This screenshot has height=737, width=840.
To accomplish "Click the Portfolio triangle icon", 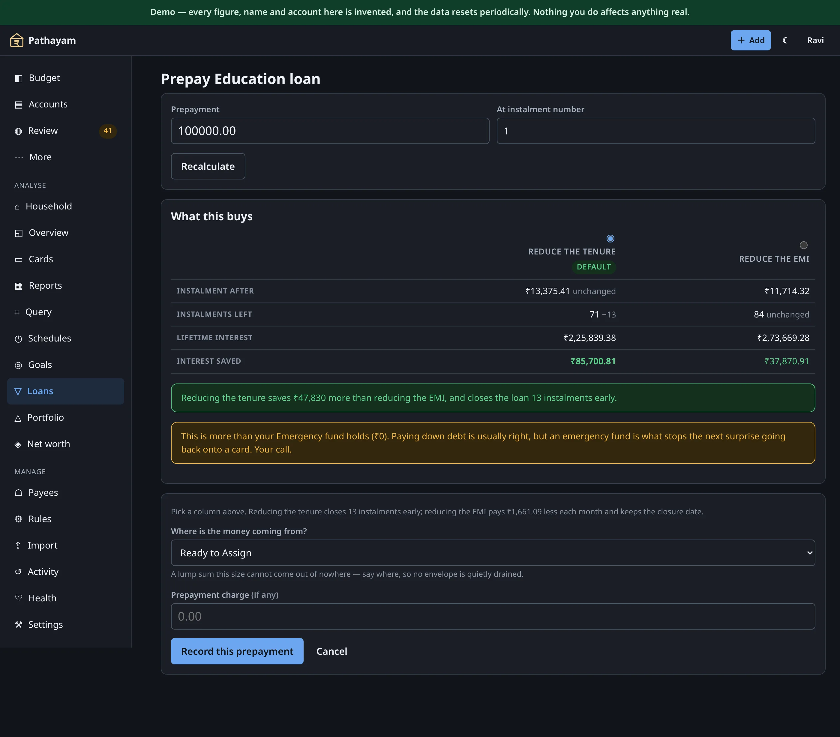I will [18, 418].
